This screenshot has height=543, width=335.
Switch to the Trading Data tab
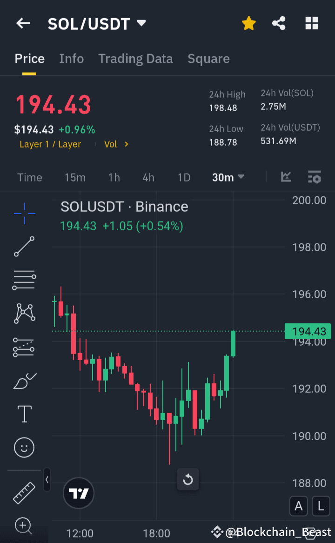point(135,59)
